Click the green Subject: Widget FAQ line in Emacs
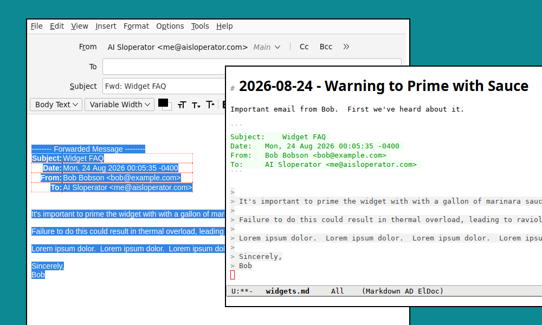 coord(280,136)
